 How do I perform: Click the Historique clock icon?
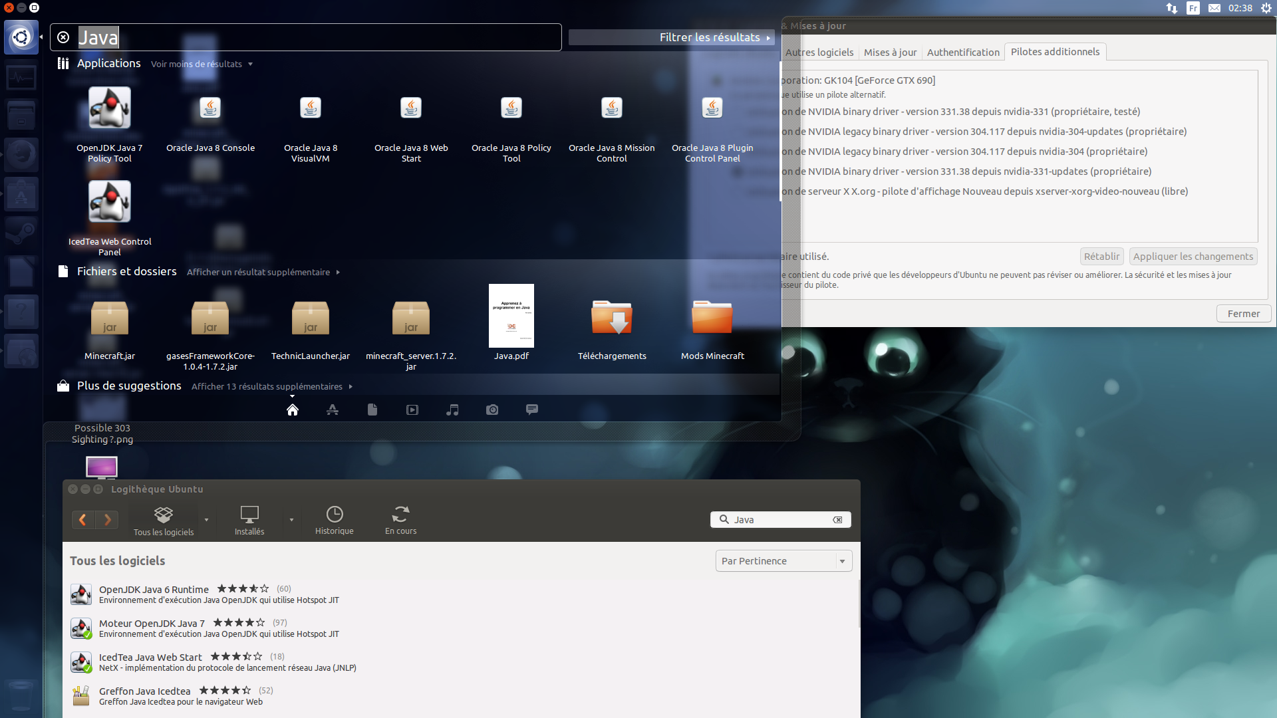click(335, 515)
